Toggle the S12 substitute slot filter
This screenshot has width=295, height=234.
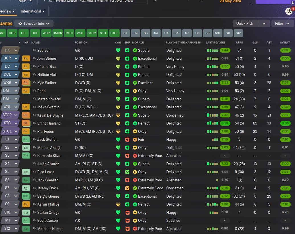click(238, 33)
